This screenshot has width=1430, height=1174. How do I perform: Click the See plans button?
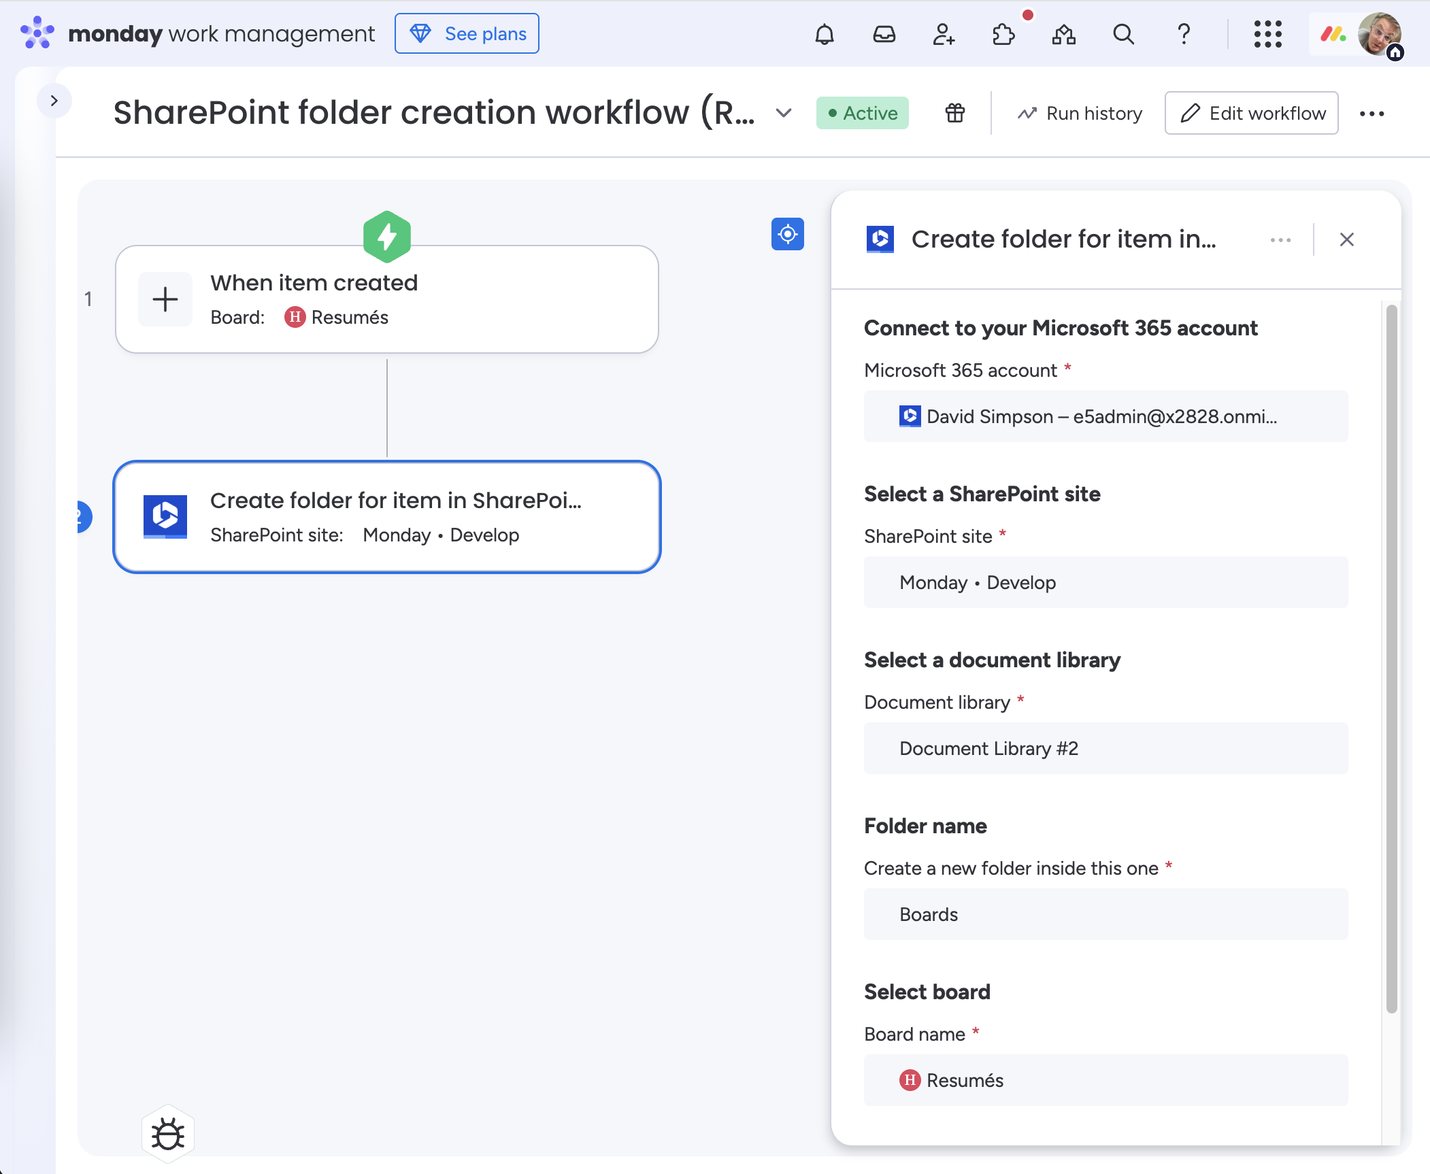(x=467, y=34)
